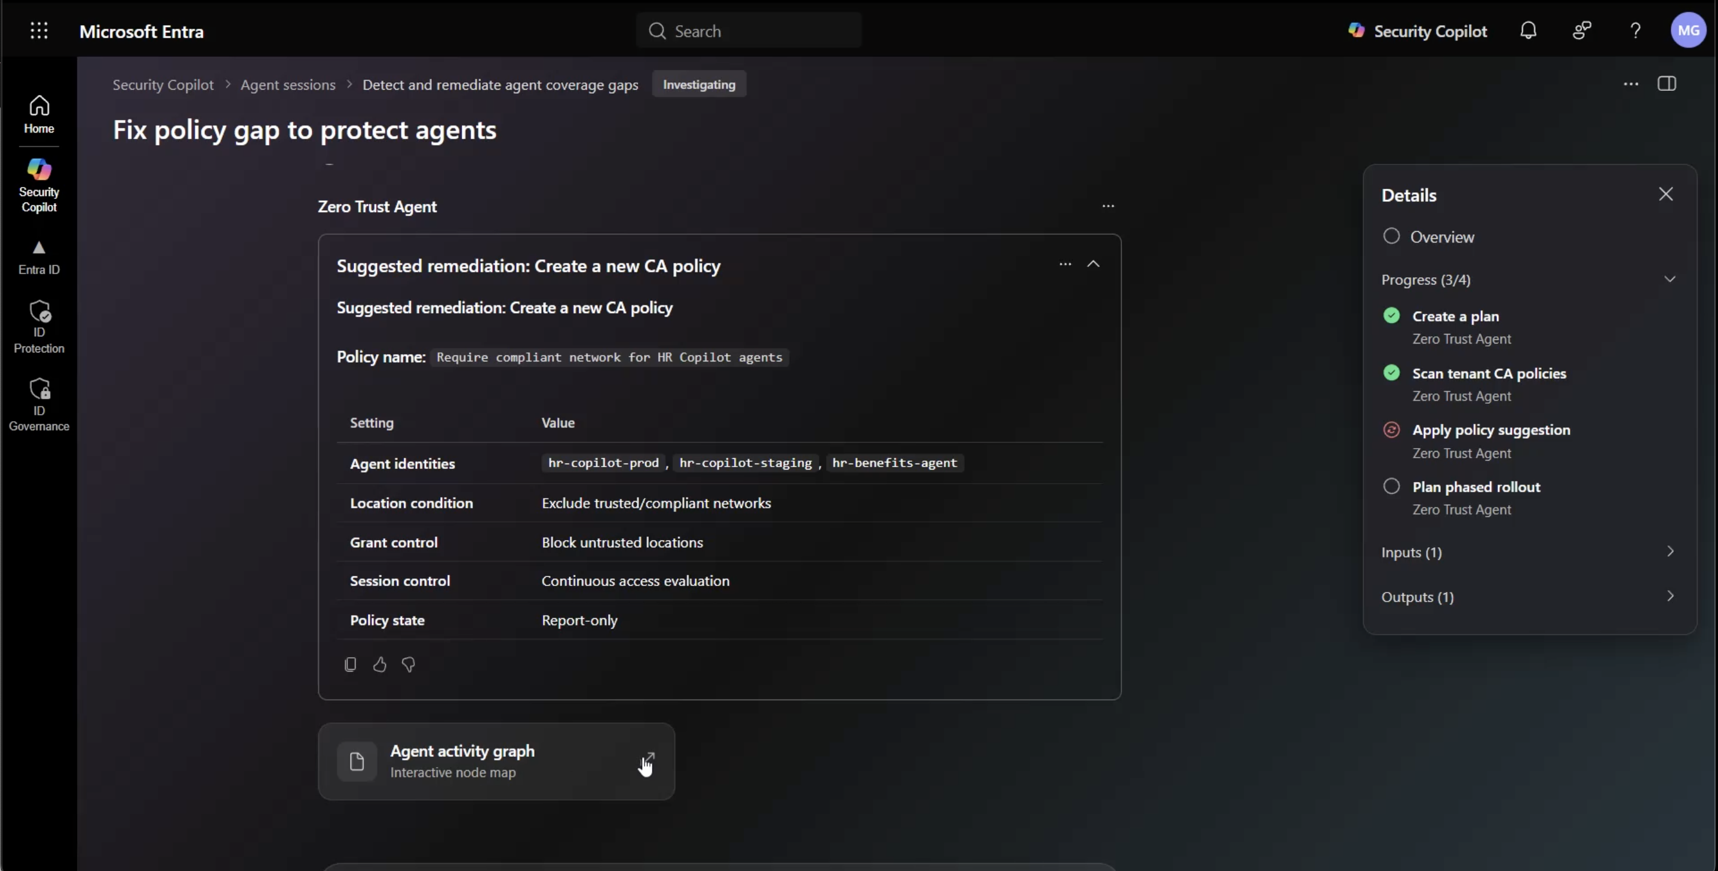Viewport: 1718px width, 871px height.
Task: Collapse the Suggested remediation card
Action: (x=1093, y=264)
